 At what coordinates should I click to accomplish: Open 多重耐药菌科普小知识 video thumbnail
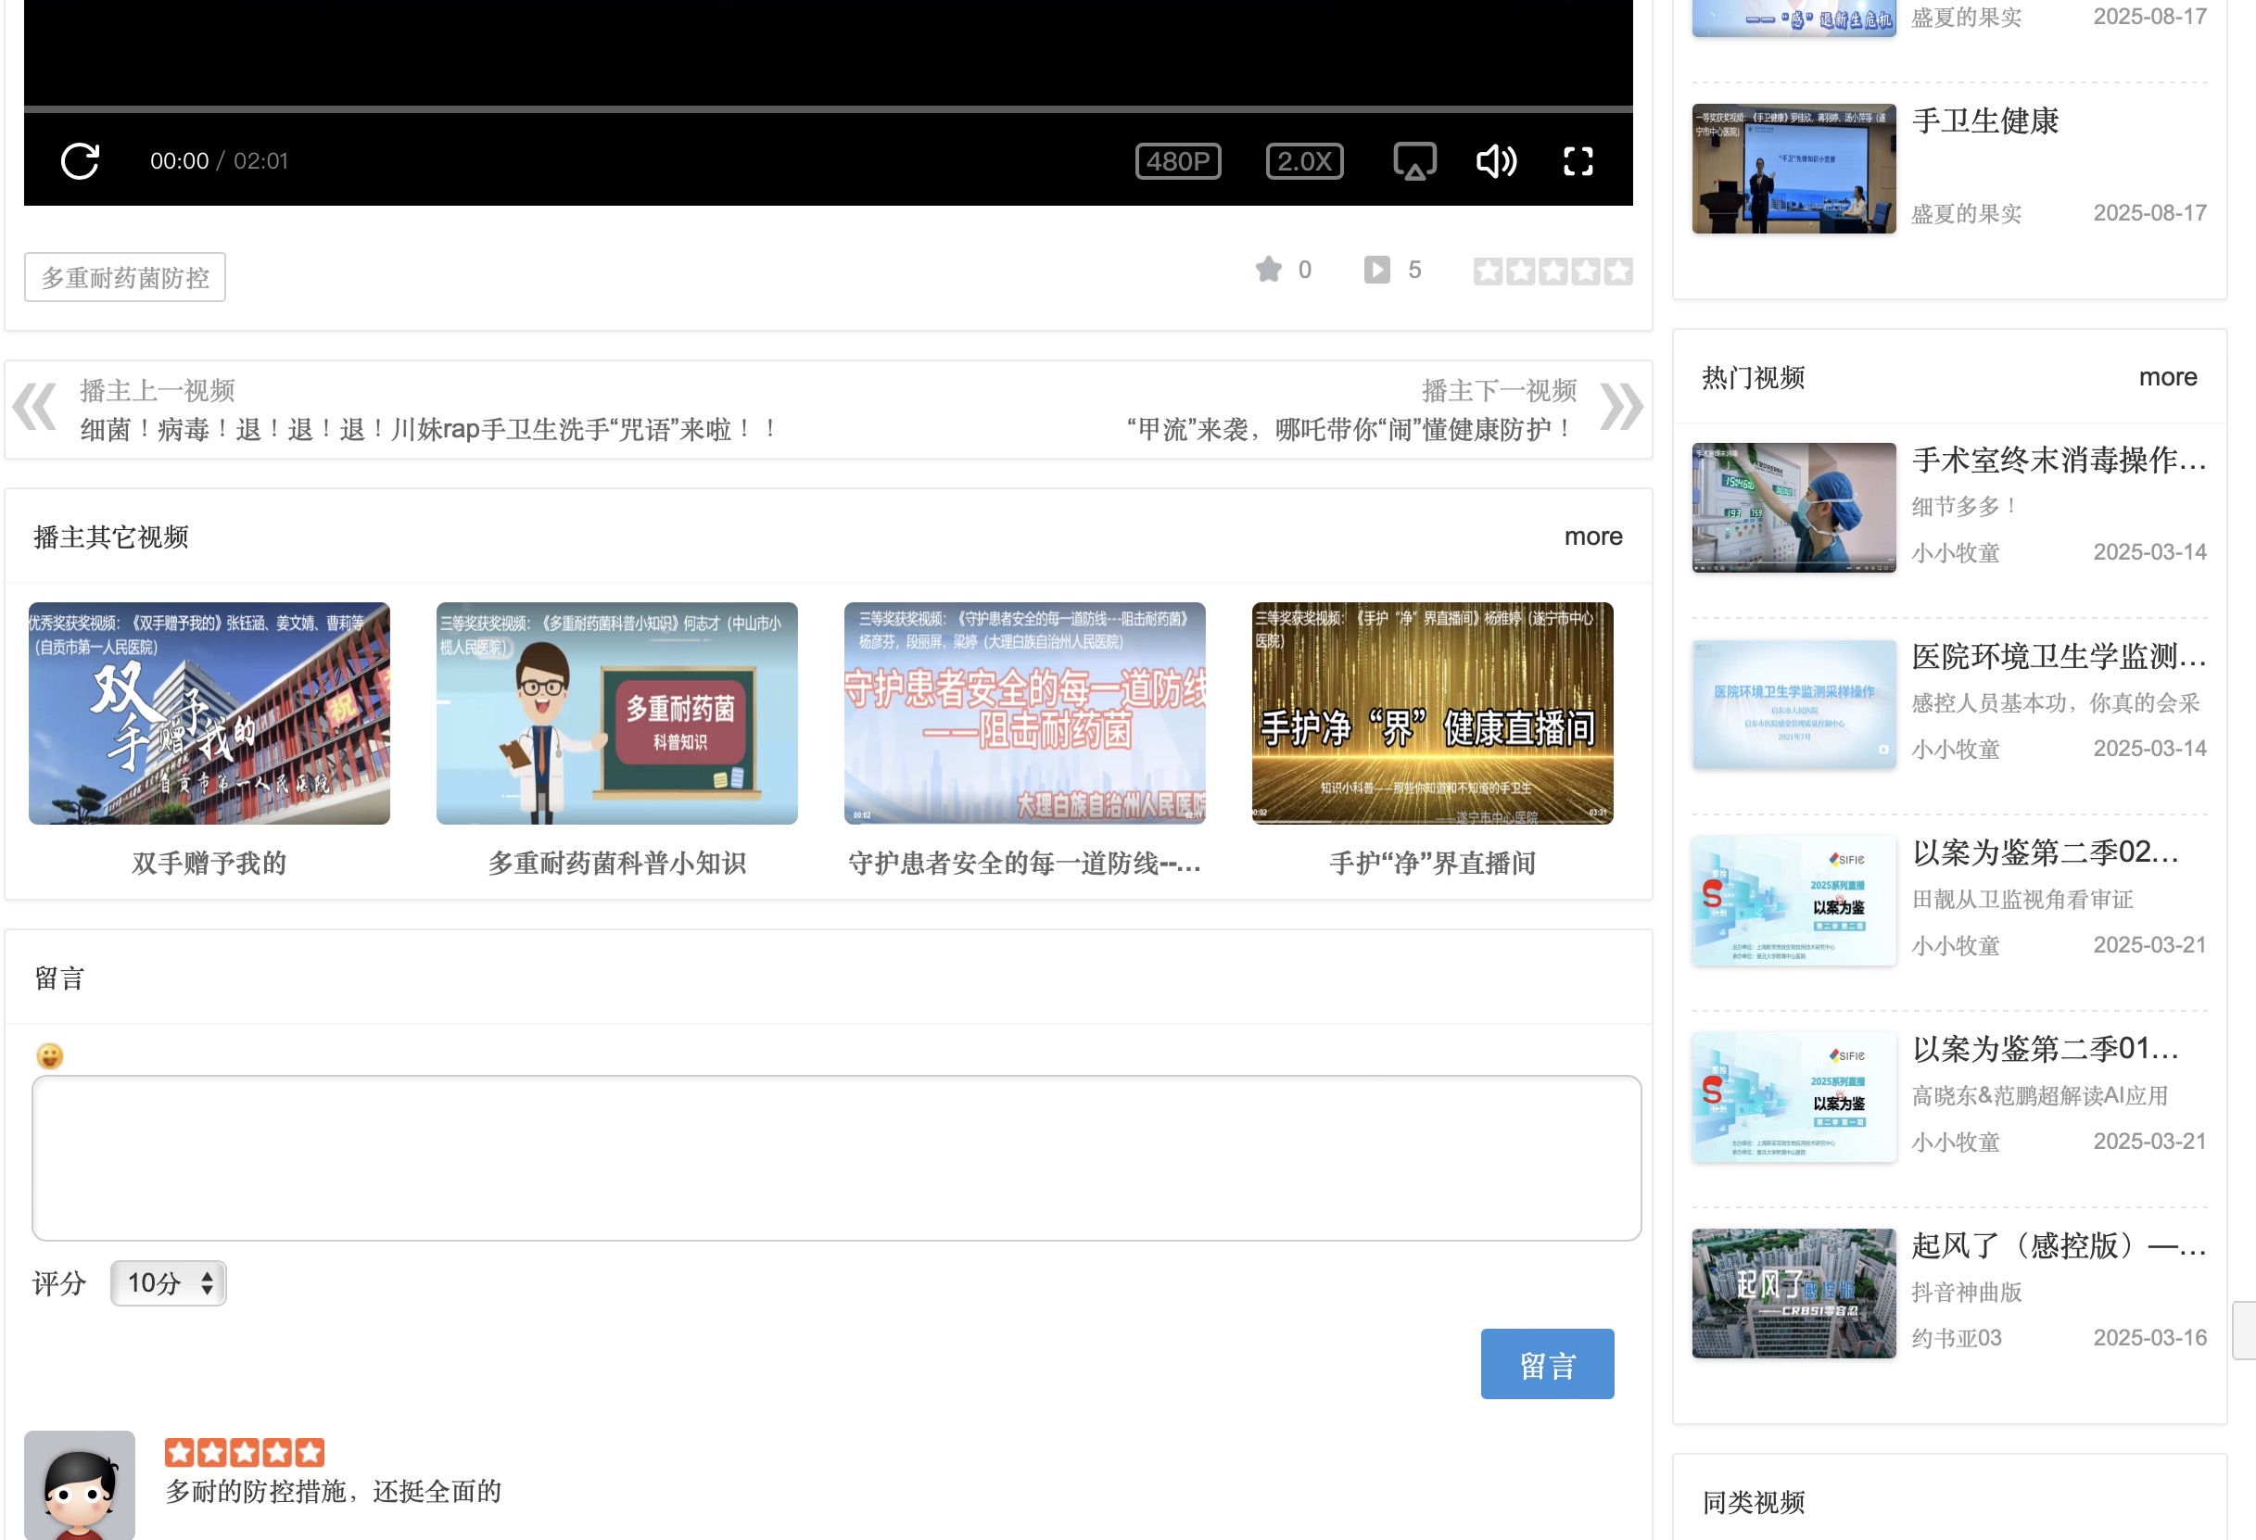(x=616, y=713)
